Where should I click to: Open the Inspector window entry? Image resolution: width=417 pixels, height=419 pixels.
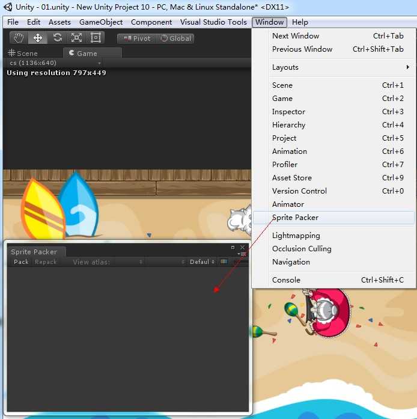point(333,112)
